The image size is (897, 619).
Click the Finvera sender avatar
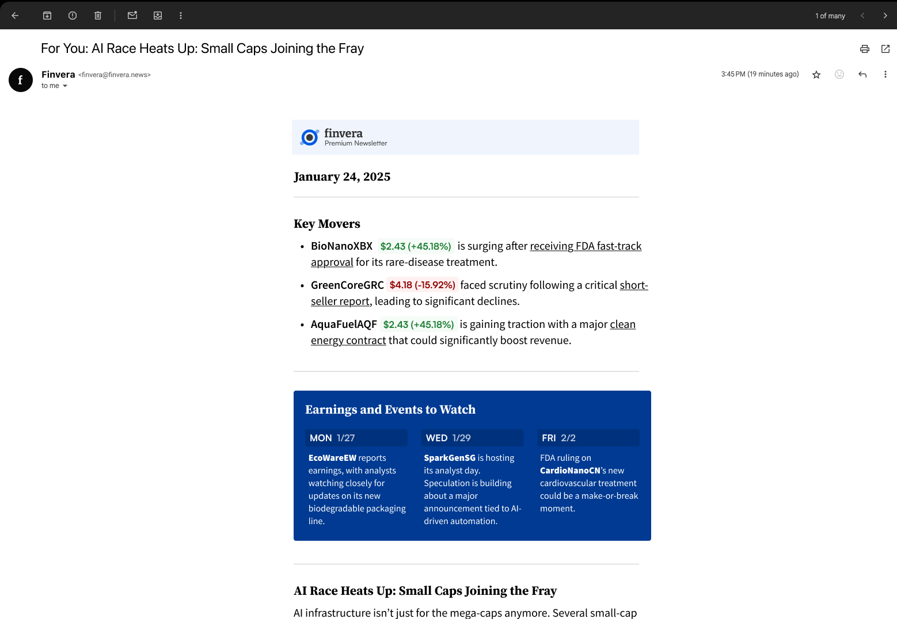pyautogui.click(x=21, y=80)
